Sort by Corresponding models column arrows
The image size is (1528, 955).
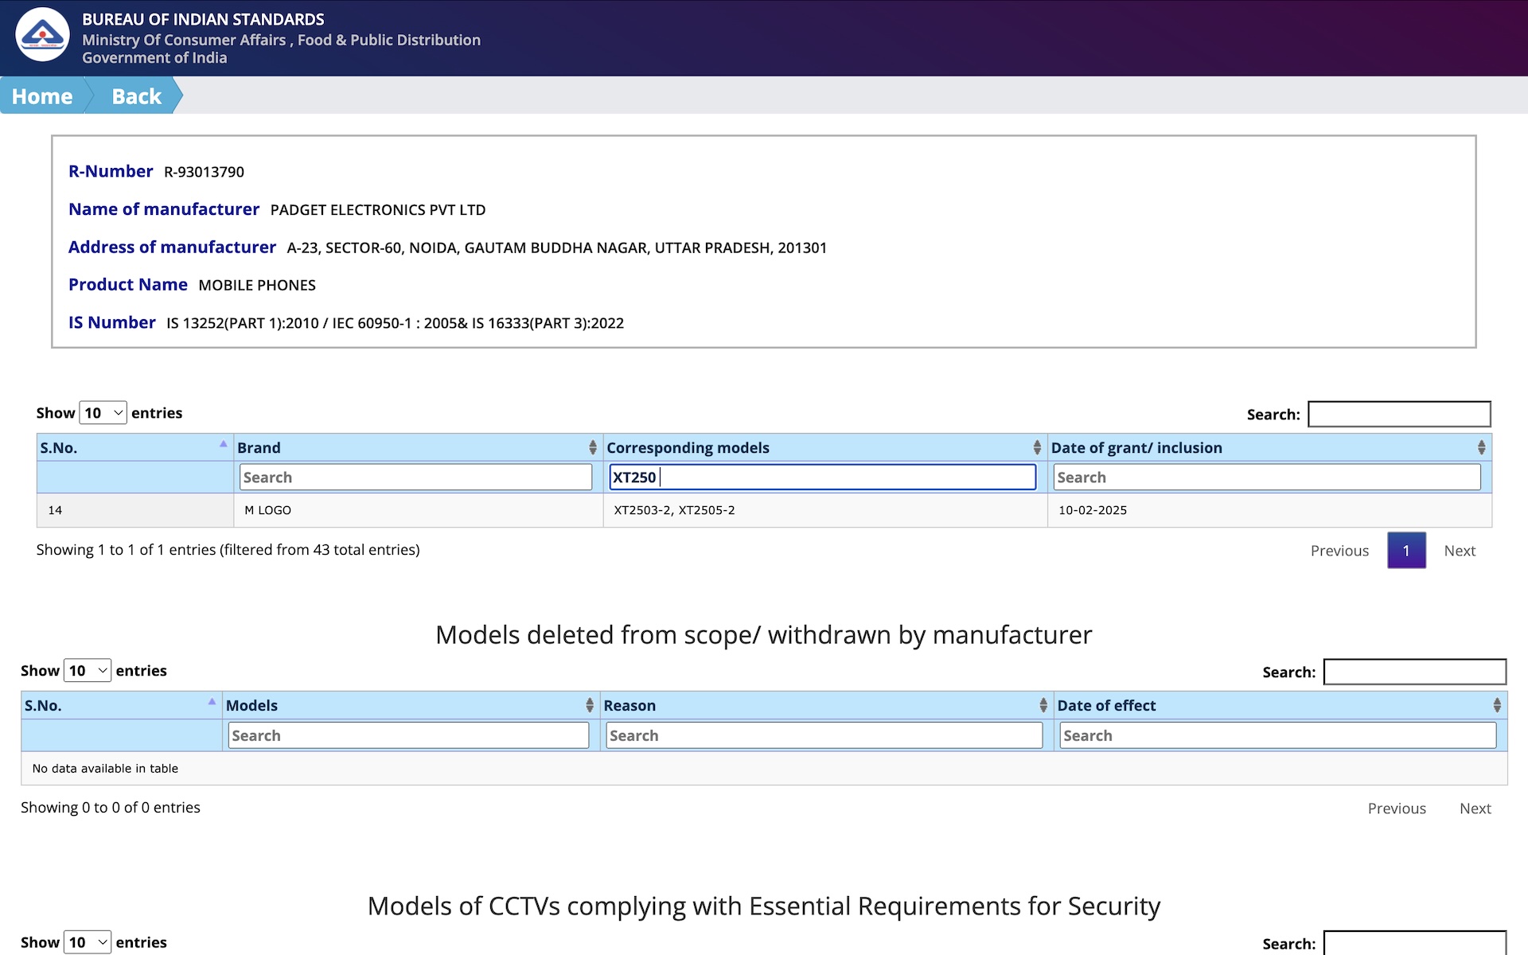[1036, 448]
